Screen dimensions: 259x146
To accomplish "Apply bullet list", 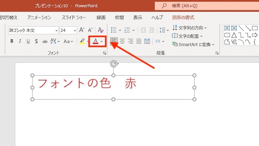I will pyautogui.click(x=114, y=30).
